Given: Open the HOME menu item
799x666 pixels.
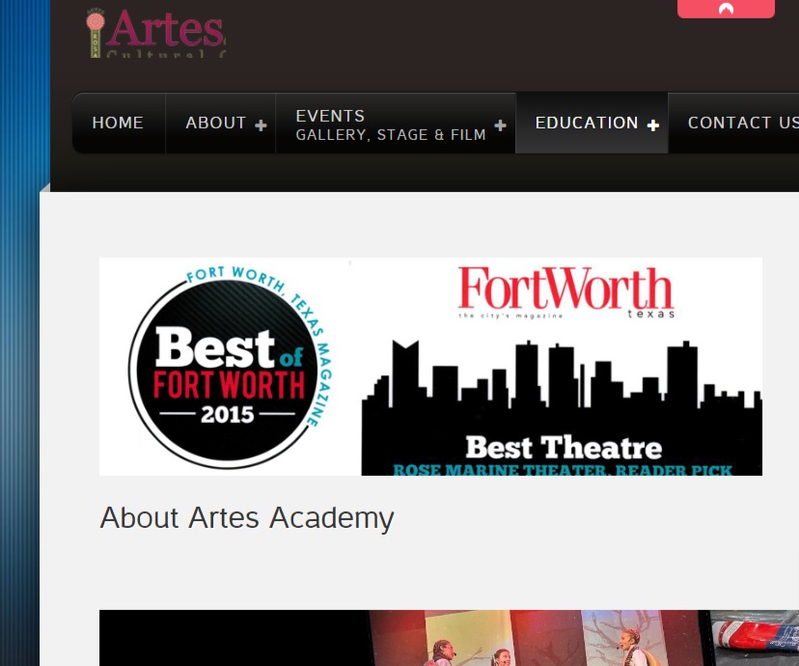Looking at the screenshot, I should pyautogui.click(x=118, y=123).
